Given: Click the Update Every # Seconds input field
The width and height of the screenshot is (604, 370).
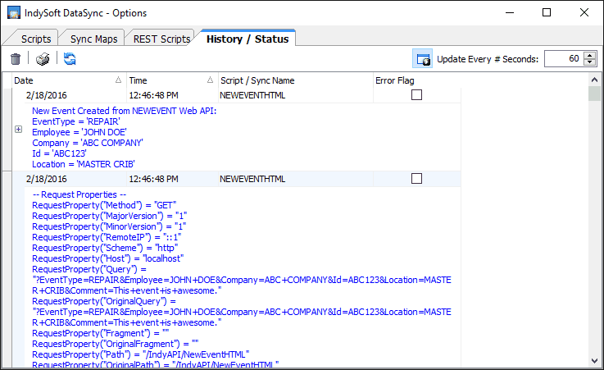Looking at the screenshot, I should (562, 59).
